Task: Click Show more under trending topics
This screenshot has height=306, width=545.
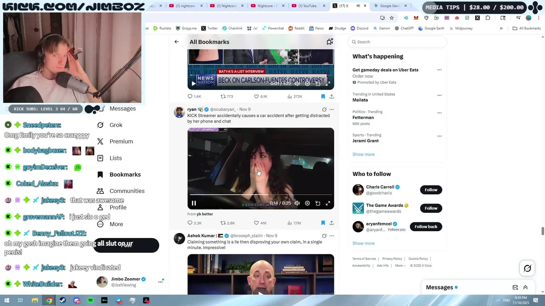Action: pyautogui.click(x=363, y=154)
